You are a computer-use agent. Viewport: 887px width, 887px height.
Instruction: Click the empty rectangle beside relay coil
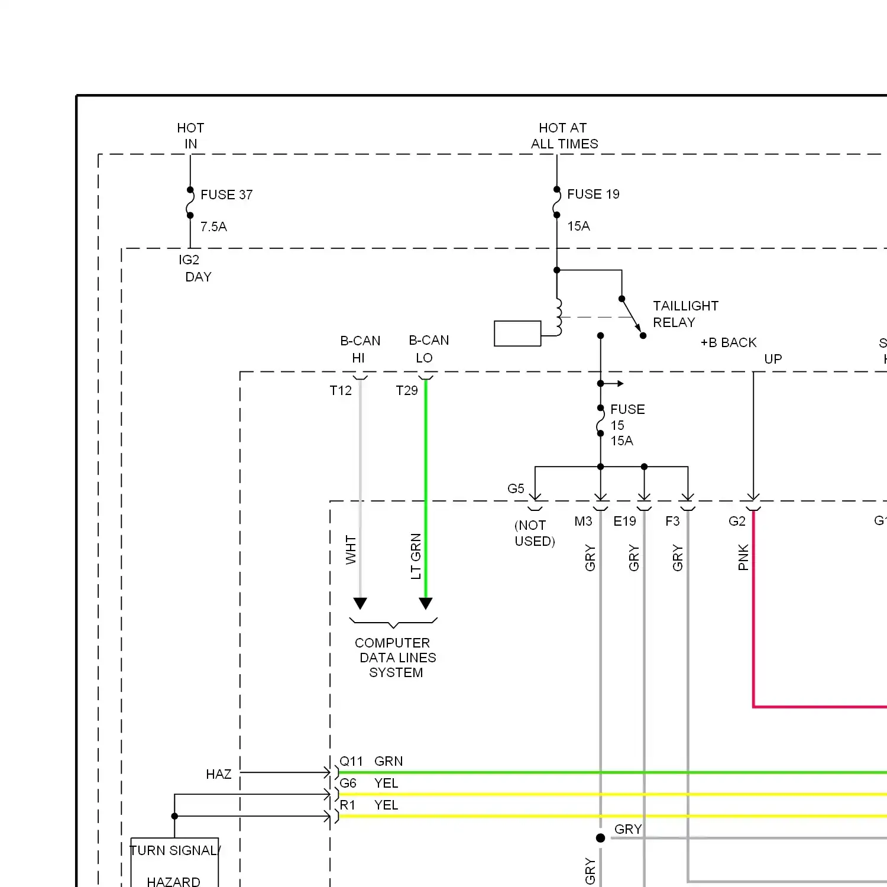click(x=517, y=334)
